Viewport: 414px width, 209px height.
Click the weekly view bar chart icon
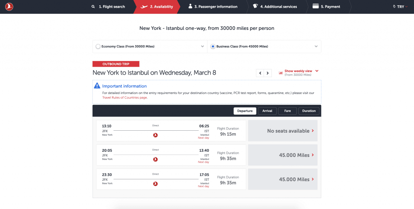[281, 73]
